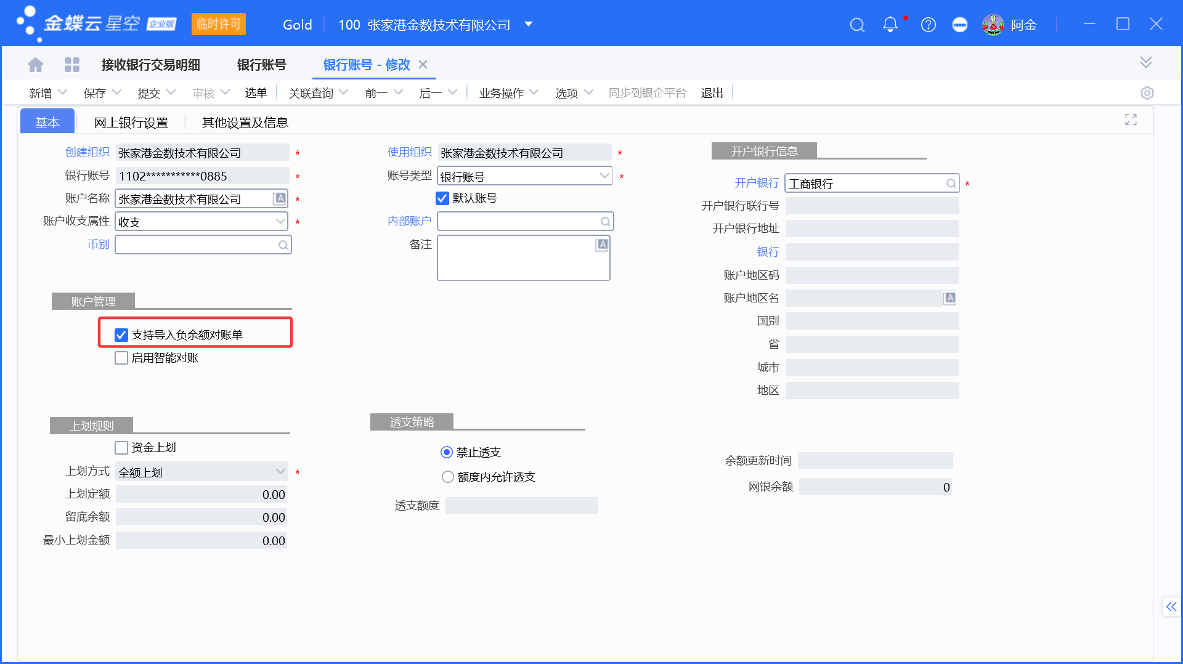This screenshot has height=664, width=1183.
Task: Click the multilingual icon in 备注 box
Action: tap(602, 245)
